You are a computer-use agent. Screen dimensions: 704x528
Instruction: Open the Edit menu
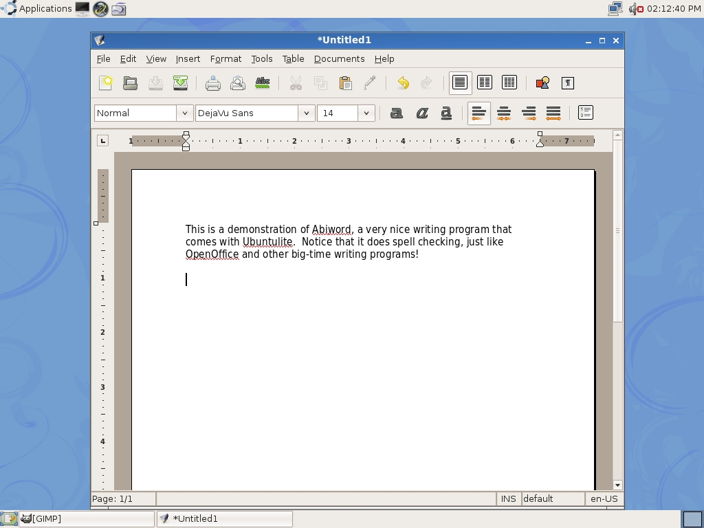tap(128, 59)
